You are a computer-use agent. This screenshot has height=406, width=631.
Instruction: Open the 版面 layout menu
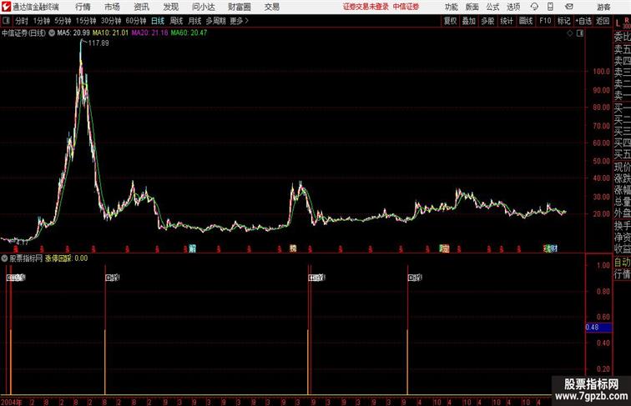click(472, 7)
